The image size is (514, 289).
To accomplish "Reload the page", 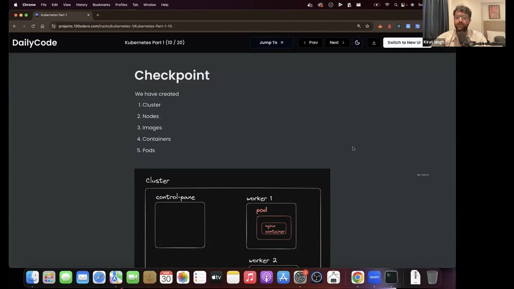I will pos(33,26).
